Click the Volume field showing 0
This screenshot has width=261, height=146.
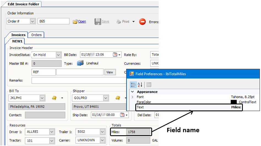(x=138, y=140)
